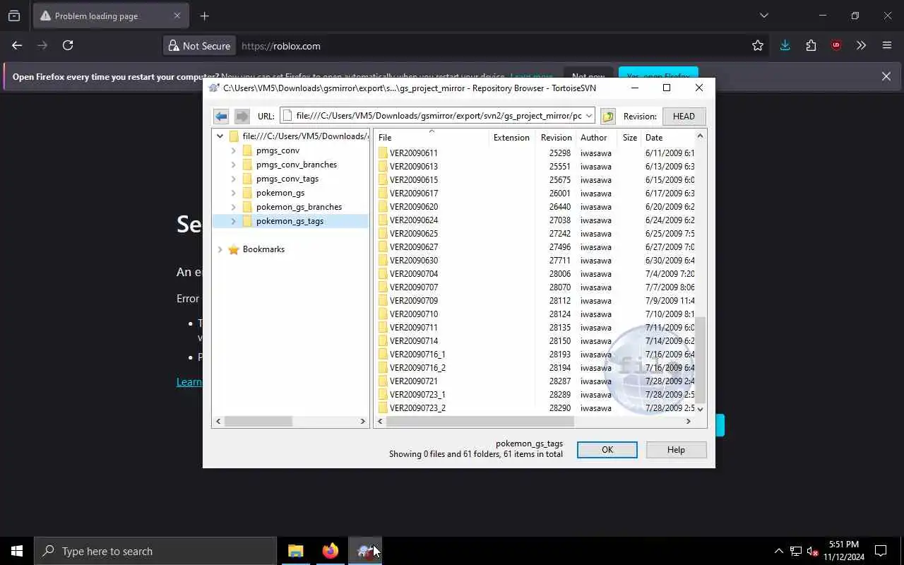Click the file list vertical scrollbar thumb
Viewport: 904px width, 565px height.
coord(700,360)
